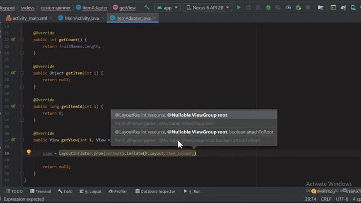Open the Event Log panel
This screenshot has width=361, height=203.
[x=323, y=191]
